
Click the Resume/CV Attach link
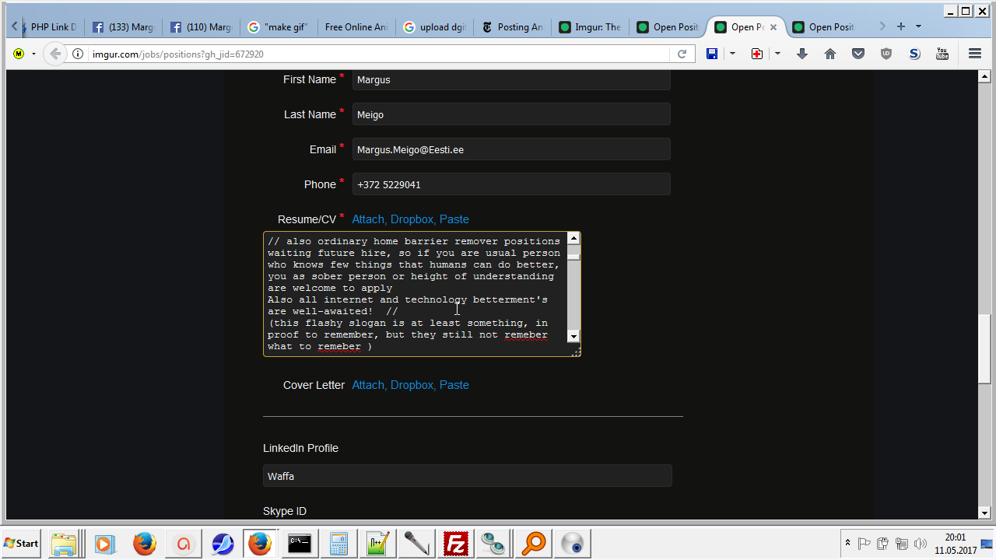click(368, 219)
